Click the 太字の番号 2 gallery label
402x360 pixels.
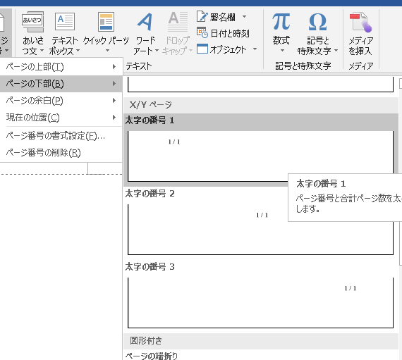point(150,194)
